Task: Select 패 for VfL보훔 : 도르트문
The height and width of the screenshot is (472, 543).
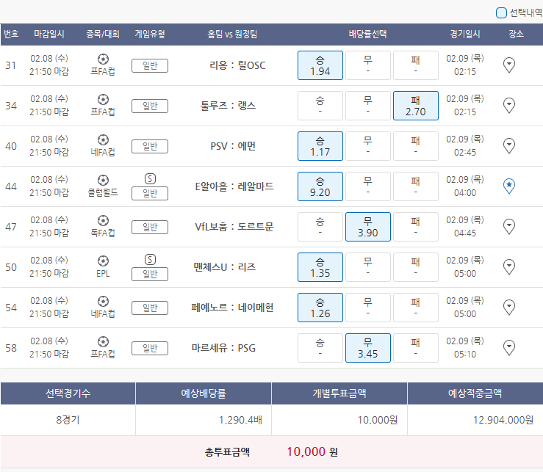Action: pos(416,227)
